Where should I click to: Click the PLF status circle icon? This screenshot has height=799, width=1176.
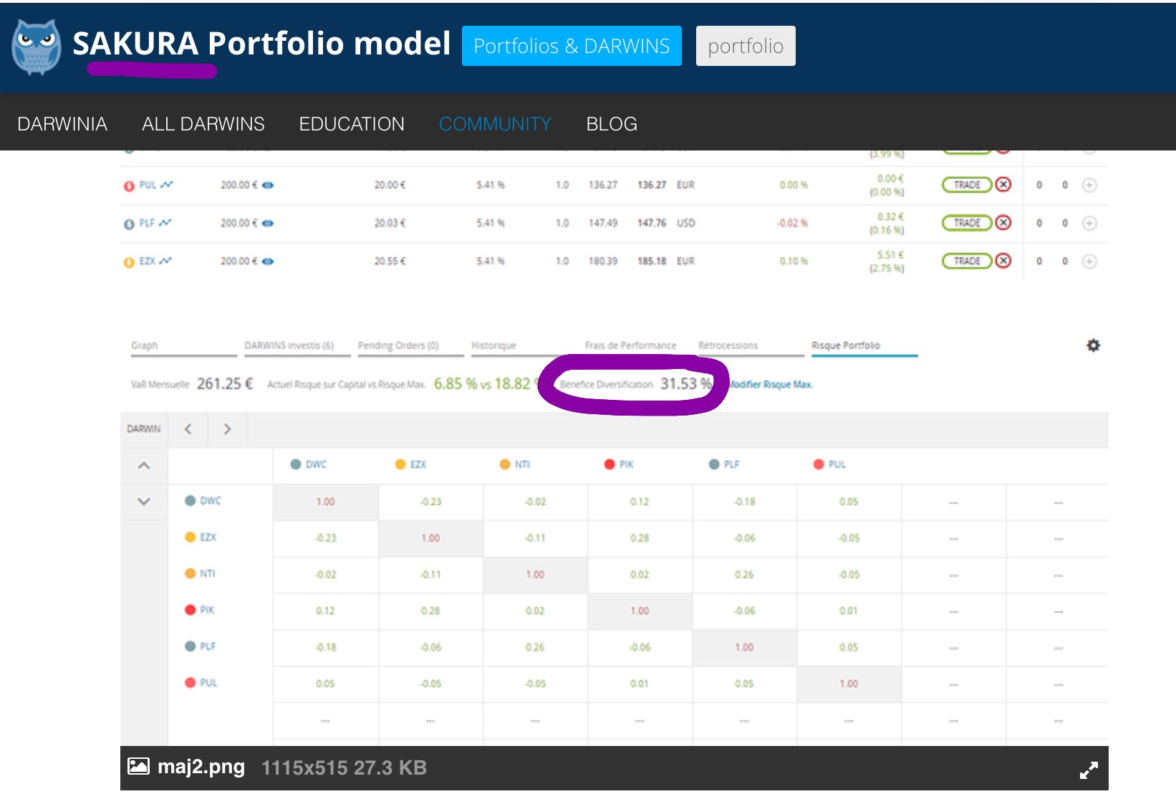(x=129, y=224)
